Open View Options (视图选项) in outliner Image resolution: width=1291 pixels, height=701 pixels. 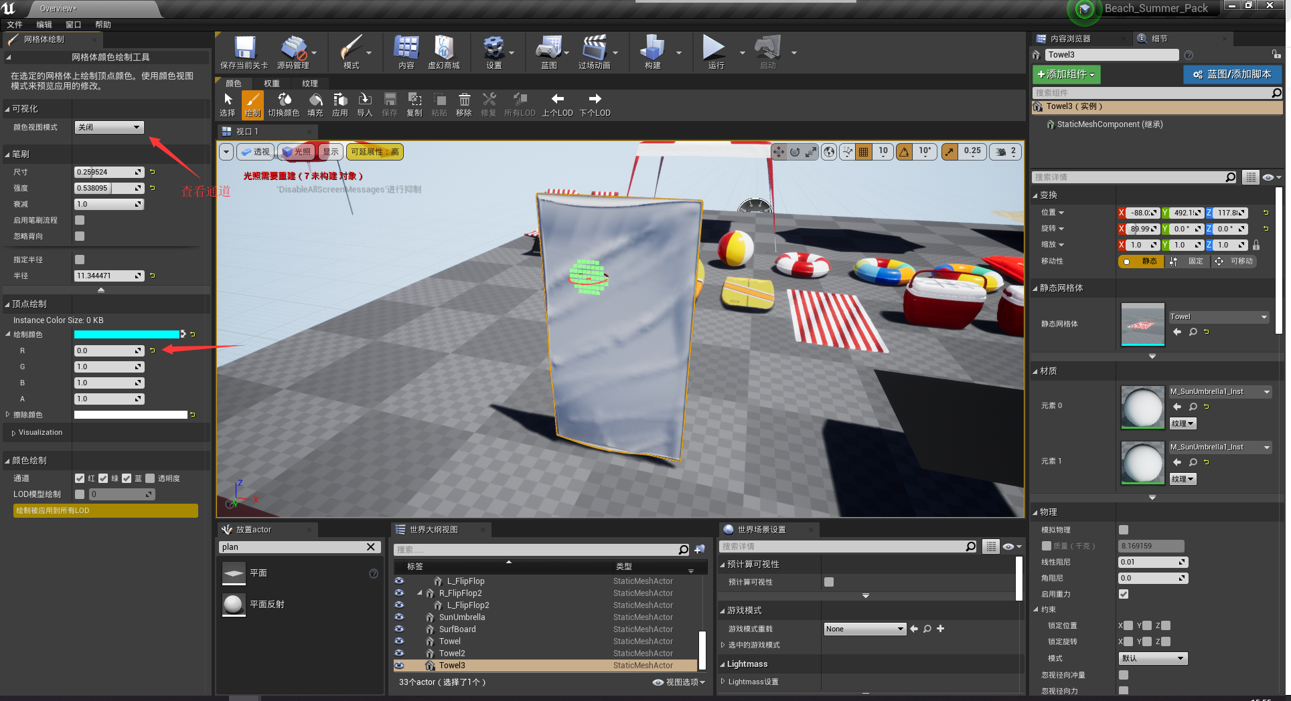[x=679, y=682]
